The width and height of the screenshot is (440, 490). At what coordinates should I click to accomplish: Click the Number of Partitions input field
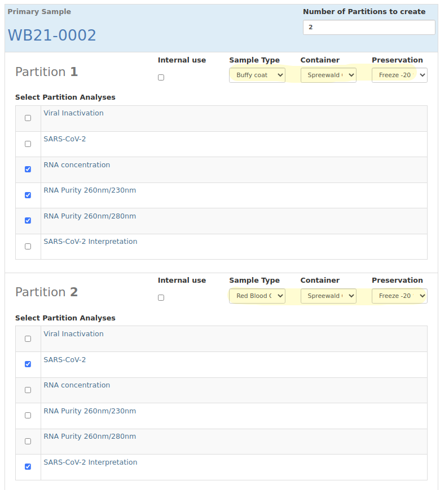pos(368,28)
